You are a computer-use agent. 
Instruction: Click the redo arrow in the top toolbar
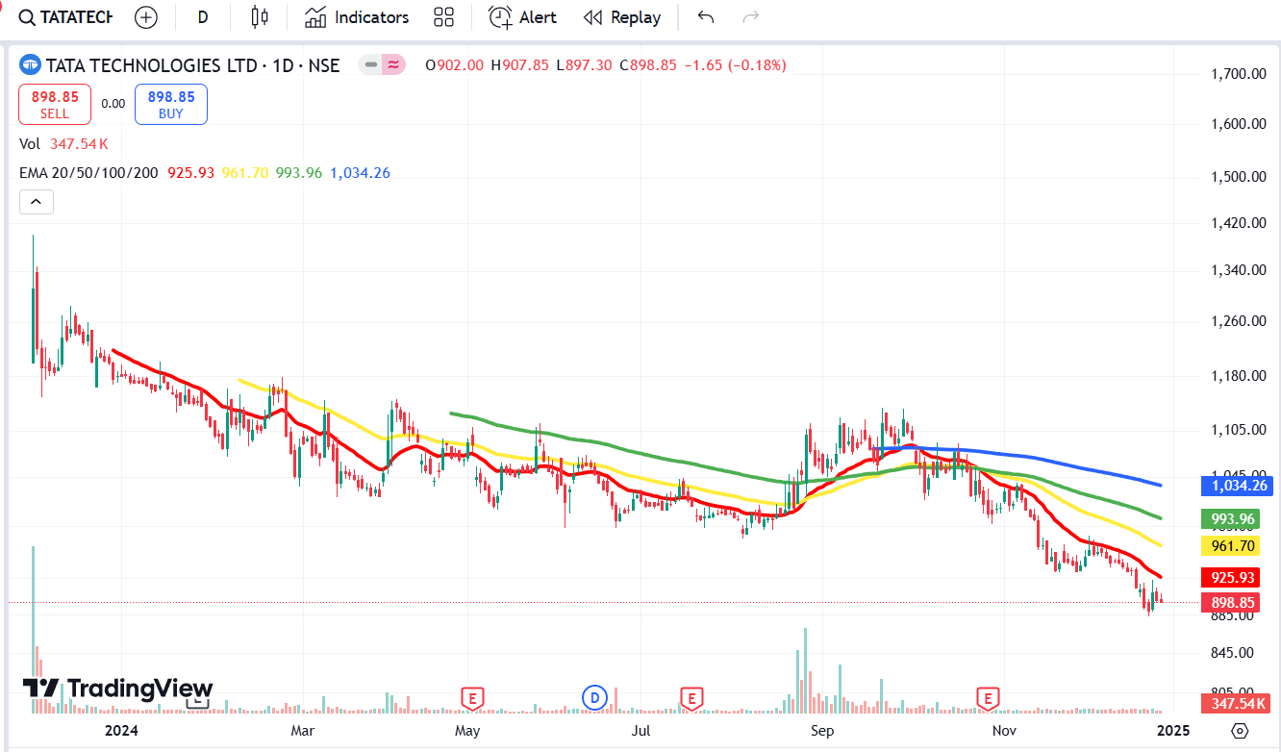point(751,17)
